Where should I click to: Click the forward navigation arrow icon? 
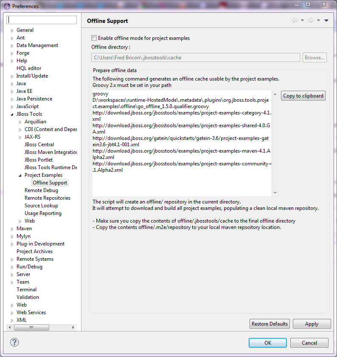310,20
